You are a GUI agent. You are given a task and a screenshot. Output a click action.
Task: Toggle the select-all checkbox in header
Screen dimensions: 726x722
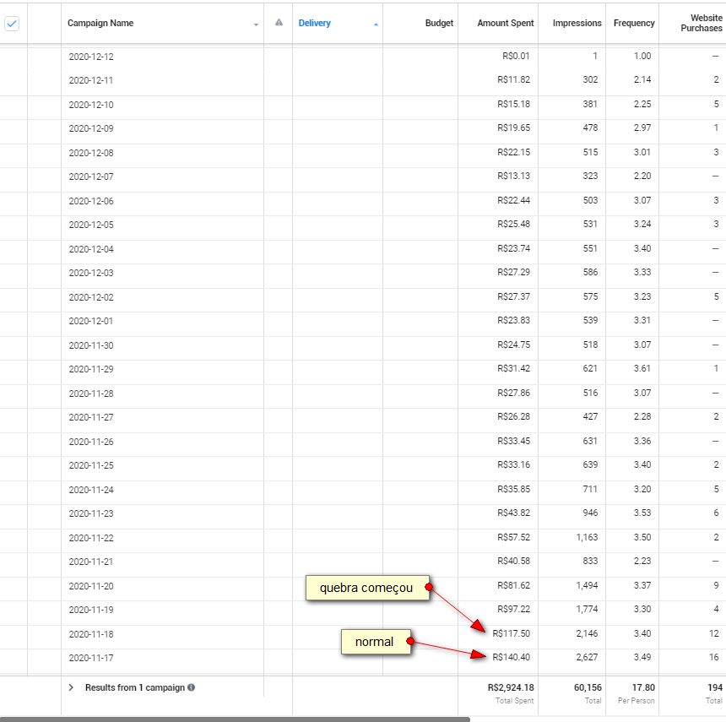pyautogui.click(x=12, y=23)
